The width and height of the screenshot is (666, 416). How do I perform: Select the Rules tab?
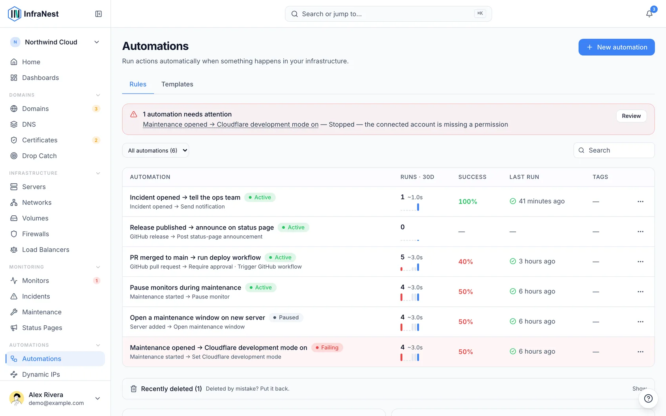(138, 84)
